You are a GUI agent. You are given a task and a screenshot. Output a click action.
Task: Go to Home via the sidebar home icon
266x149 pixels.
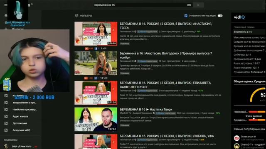pos(6,15)
